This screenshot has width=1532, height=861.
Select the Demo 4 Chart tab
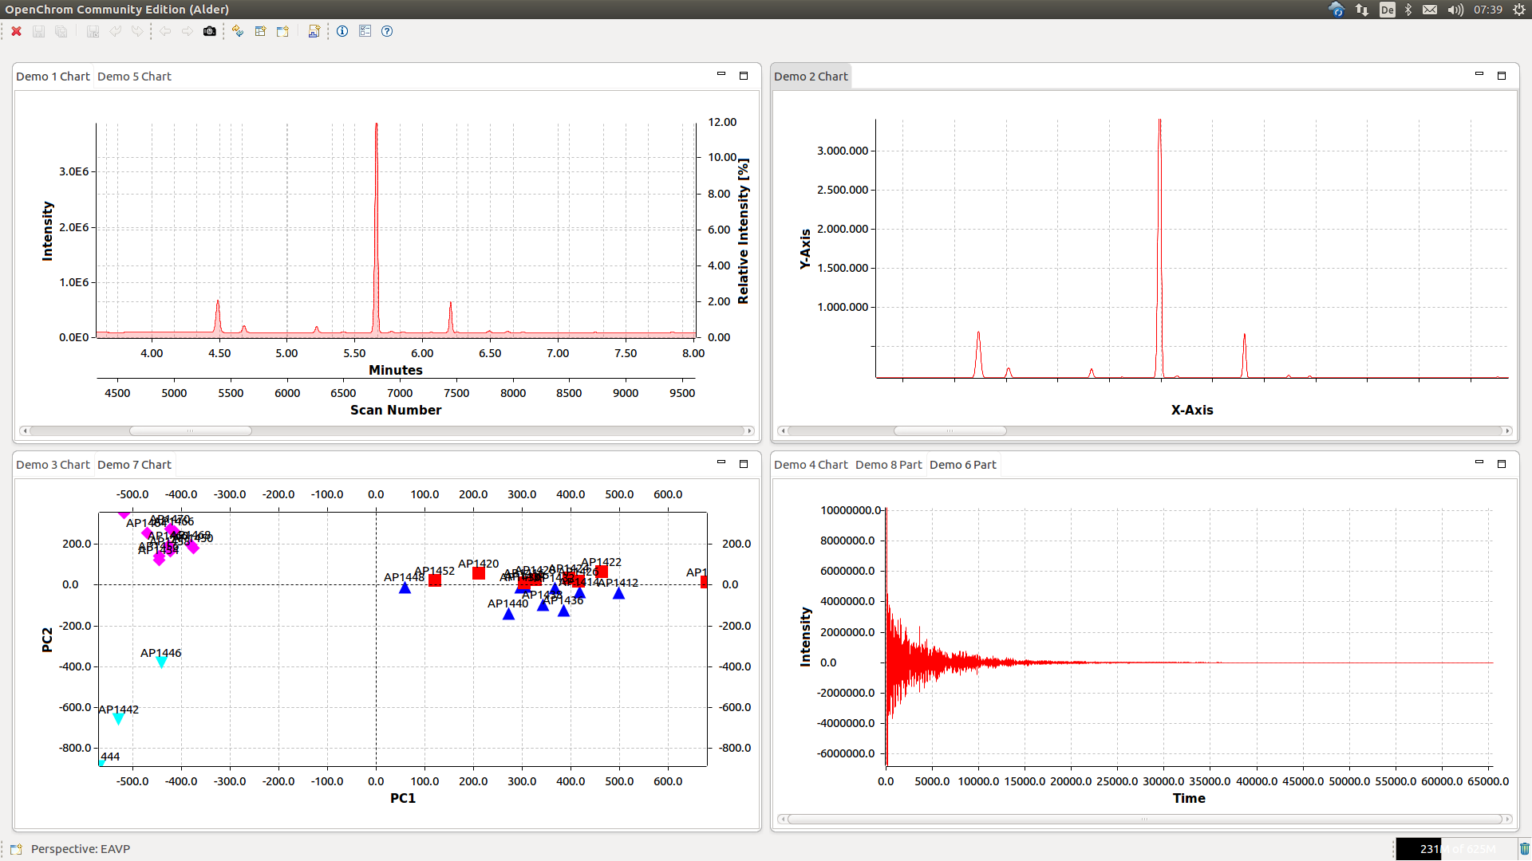click(811, 465)
